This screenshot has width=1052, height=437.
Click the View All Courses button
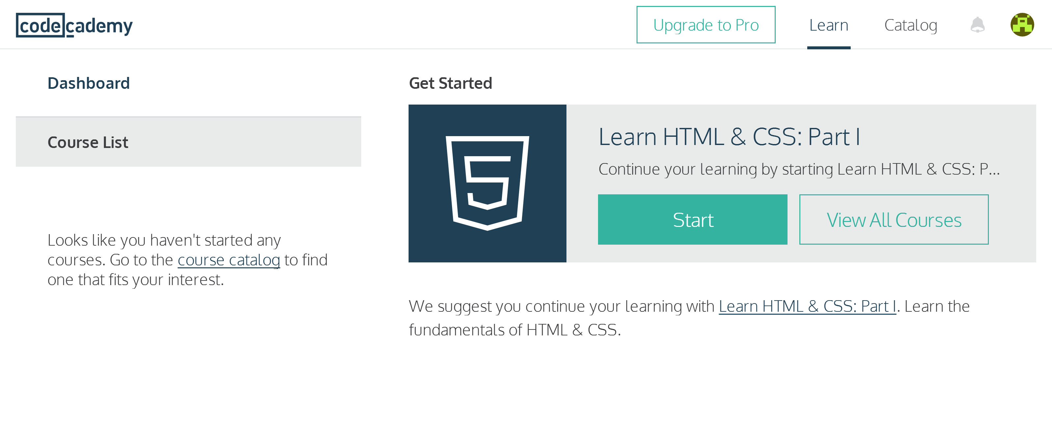click(893, 220)
